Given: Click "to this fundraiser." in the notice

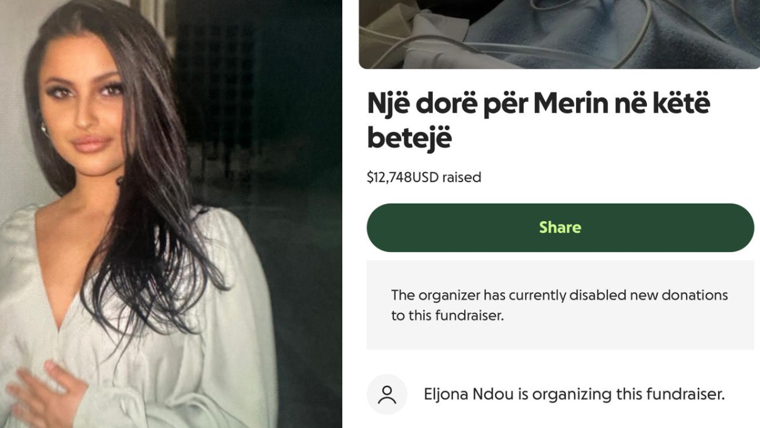Looking at the screenshot, I should pos(447,316).
